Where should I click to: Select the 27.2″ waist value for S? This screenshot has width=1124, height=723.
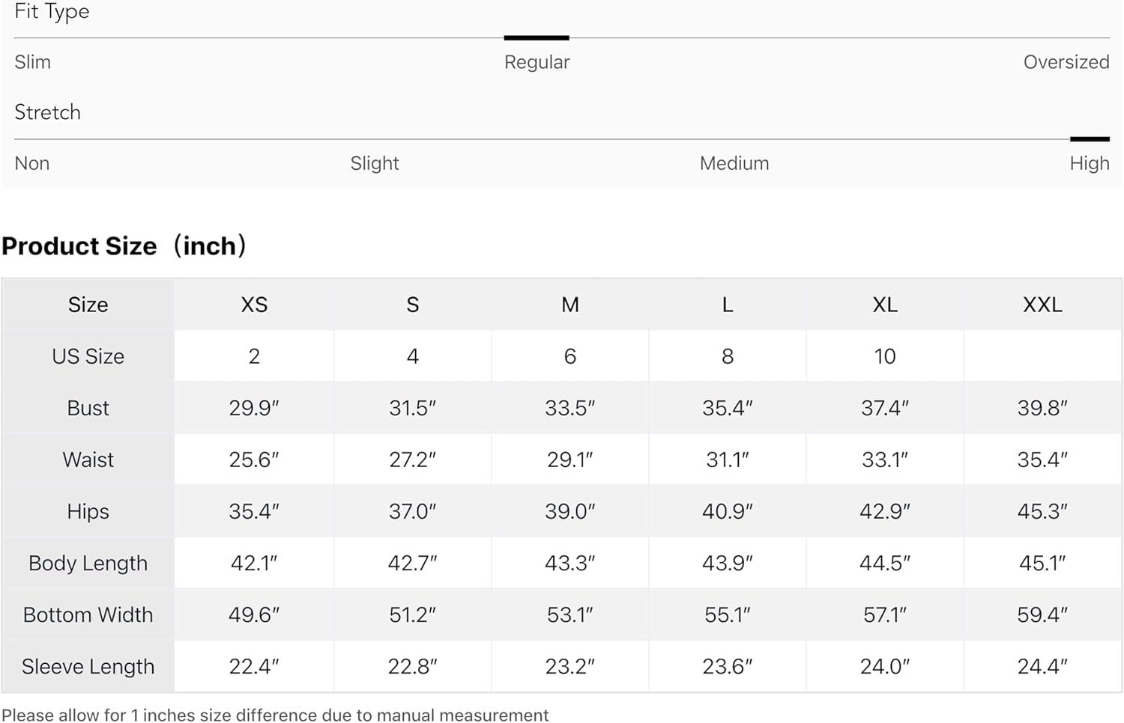point(412,460)
